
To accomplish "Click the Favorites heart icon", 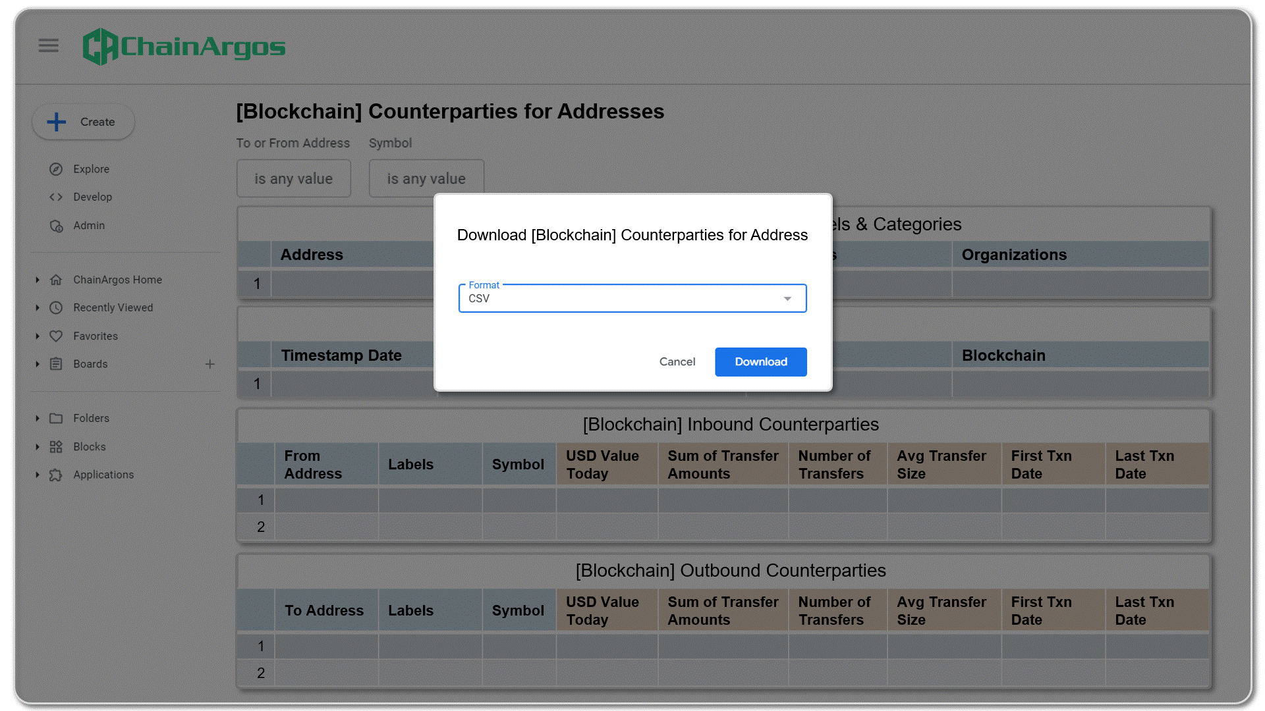I will pyautogui.click(x=56, y=336).
